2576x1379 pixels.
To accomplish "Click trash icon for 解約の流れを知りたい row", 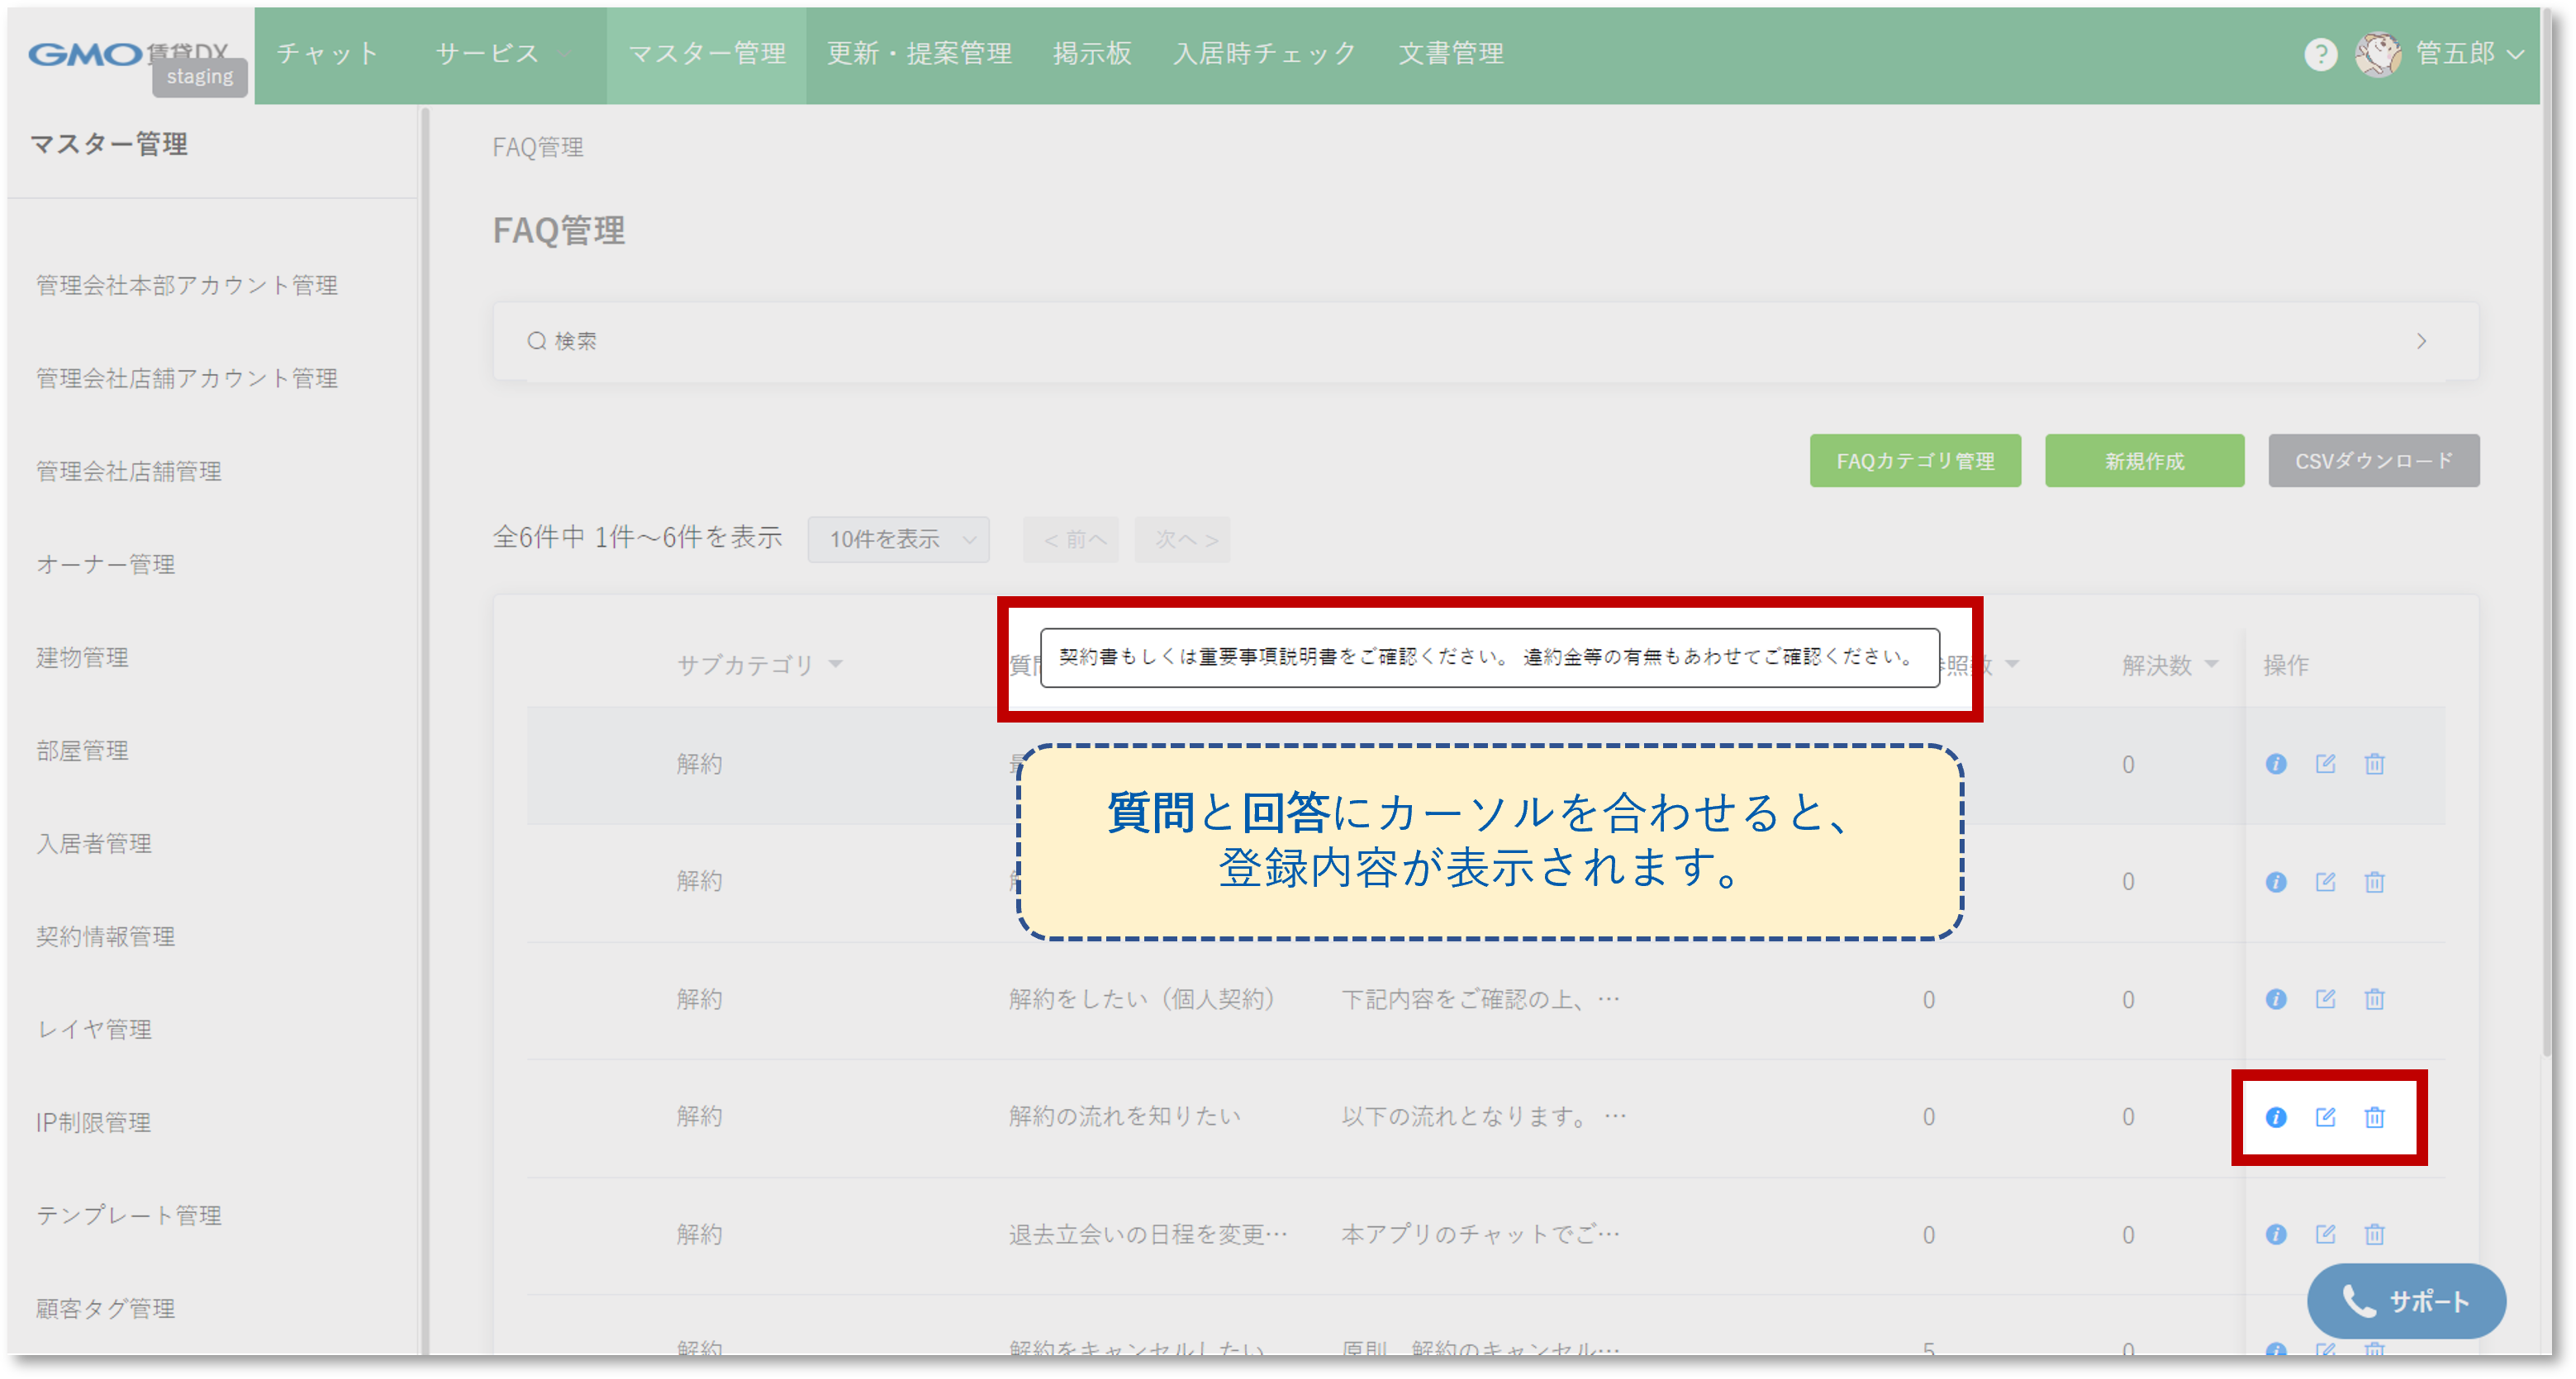I will click(2374, 1117).
